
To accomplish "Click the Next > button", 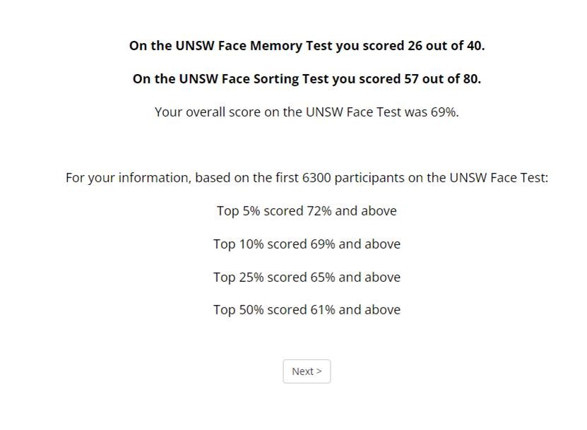I will [307, 371].
